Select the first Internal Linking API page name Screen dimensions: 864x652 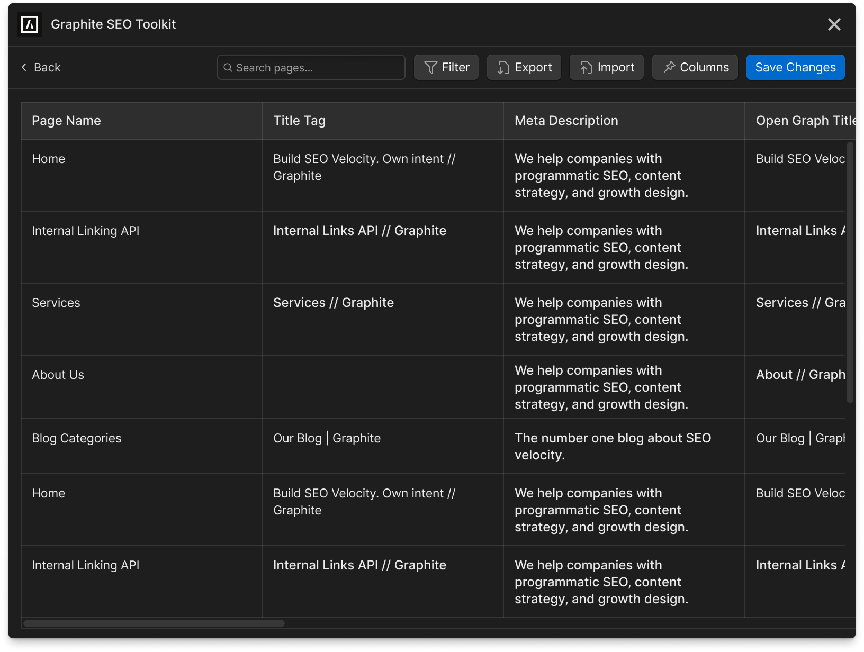(x=142, y=247)
